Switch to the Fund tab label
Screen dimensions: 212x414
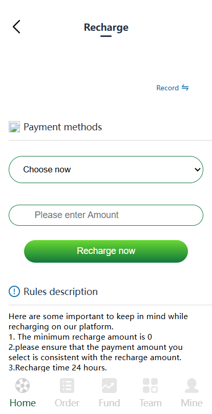pyautogui.click(x=109, y=403)
